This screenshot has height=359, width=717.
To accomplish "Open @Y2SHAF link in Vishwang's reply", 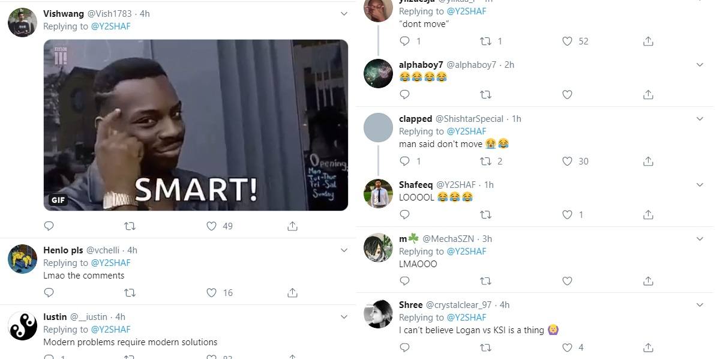I will tap(110, 26).
